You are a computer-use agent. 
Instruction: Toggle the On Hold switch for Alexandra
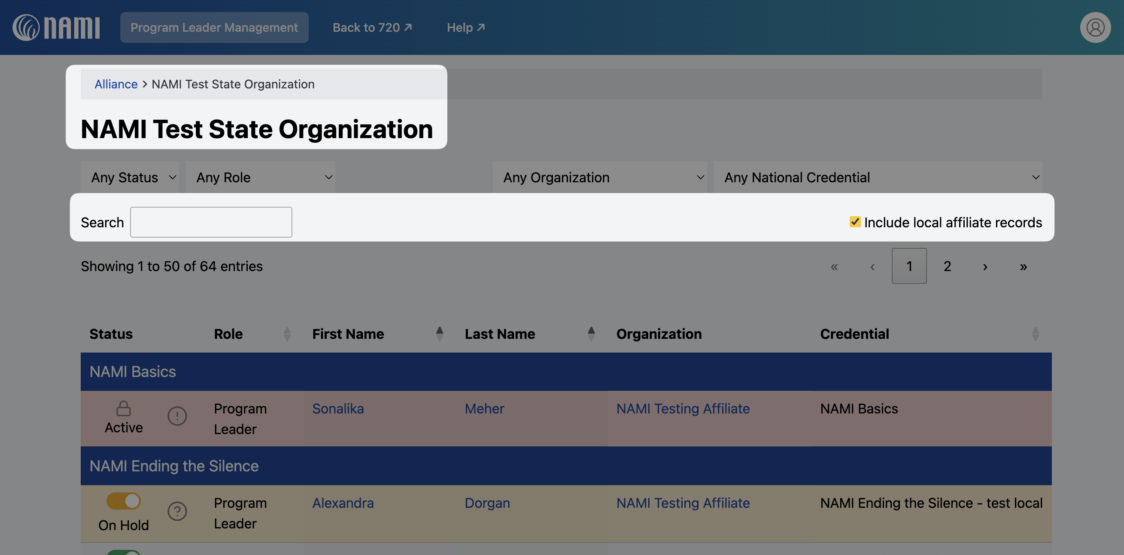tap(124, 501)
